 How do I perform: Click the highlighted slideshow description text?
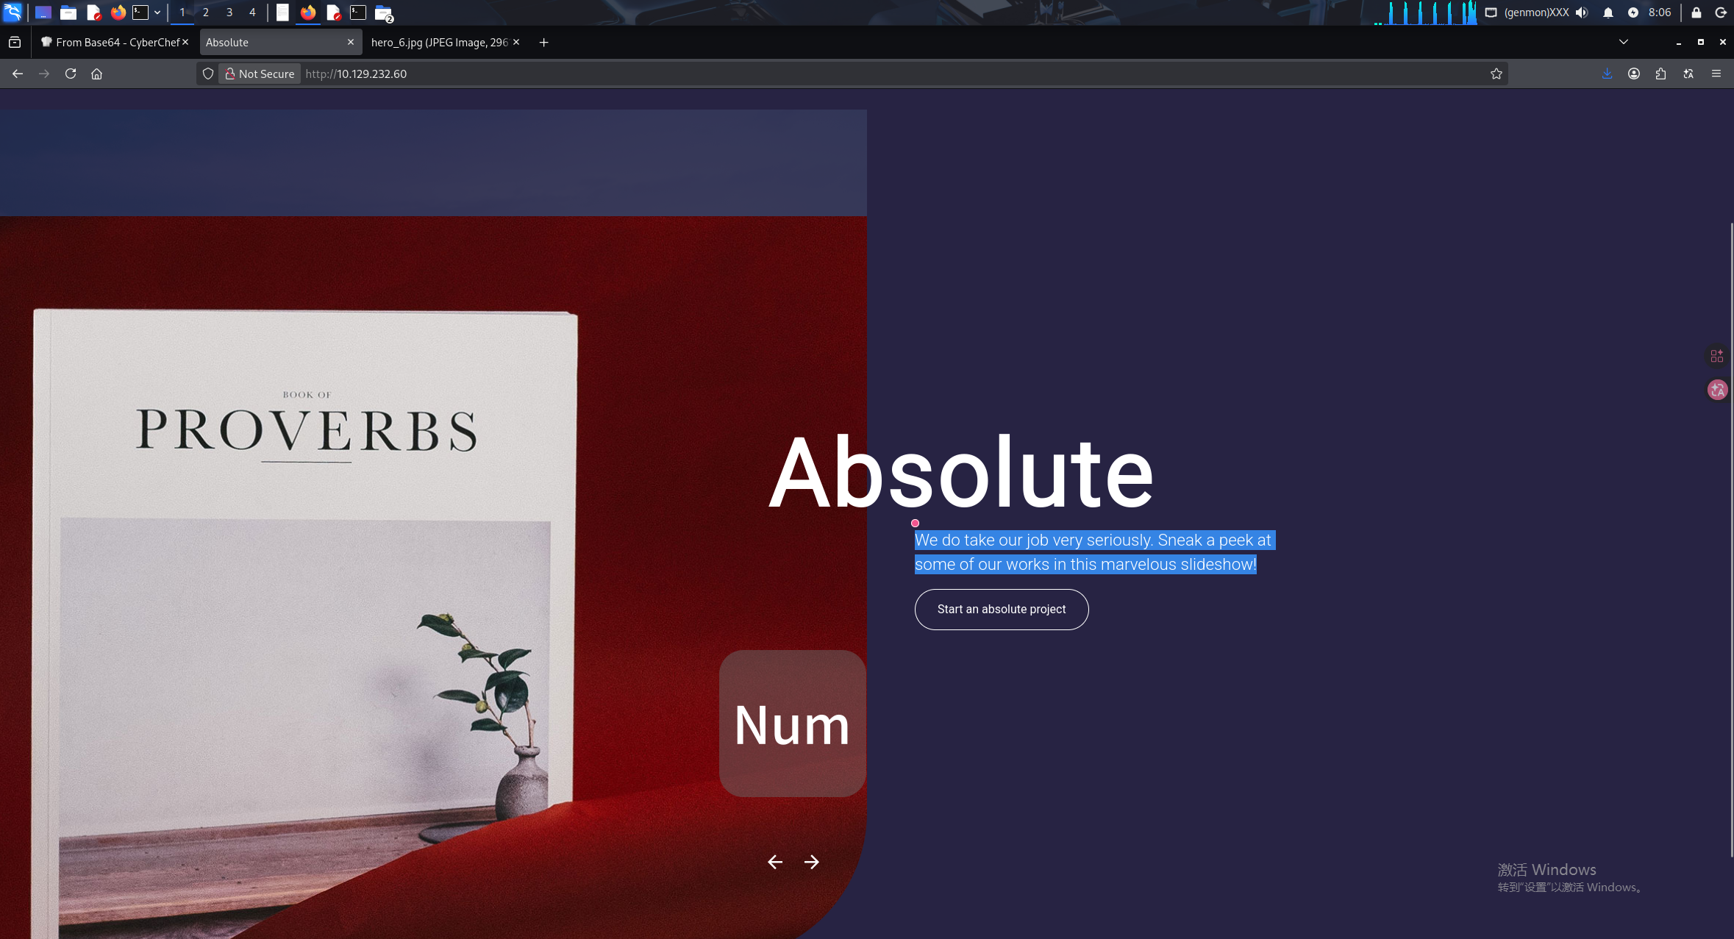[1095, 552]
